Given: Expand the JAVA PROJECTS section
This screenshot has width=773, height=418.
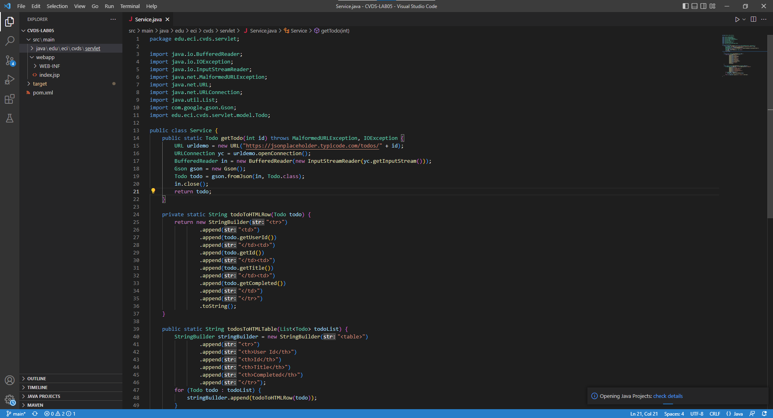Looking at the screenshot, I should [71, 396].
